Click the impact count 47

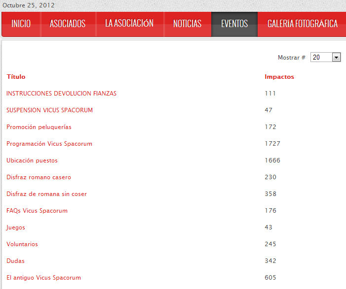269,110
